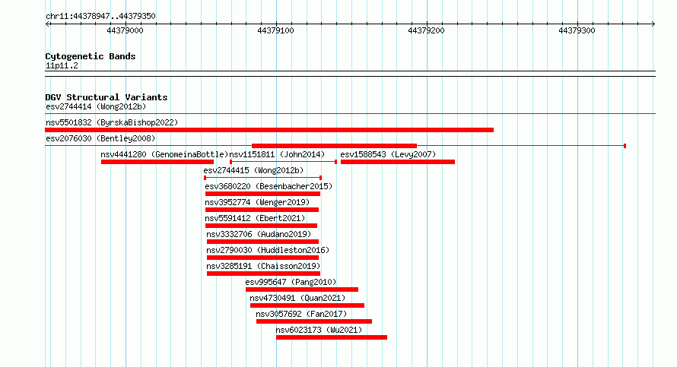The width and height of the screenshot is (677, 367).
Task: Select the DGV Structural Variants track title
Action: (106, 97)
